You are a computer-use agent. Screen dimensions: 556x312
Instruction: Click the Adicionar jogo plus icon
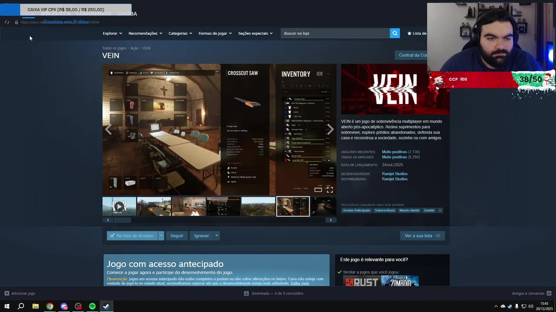[x=7, y=293]
